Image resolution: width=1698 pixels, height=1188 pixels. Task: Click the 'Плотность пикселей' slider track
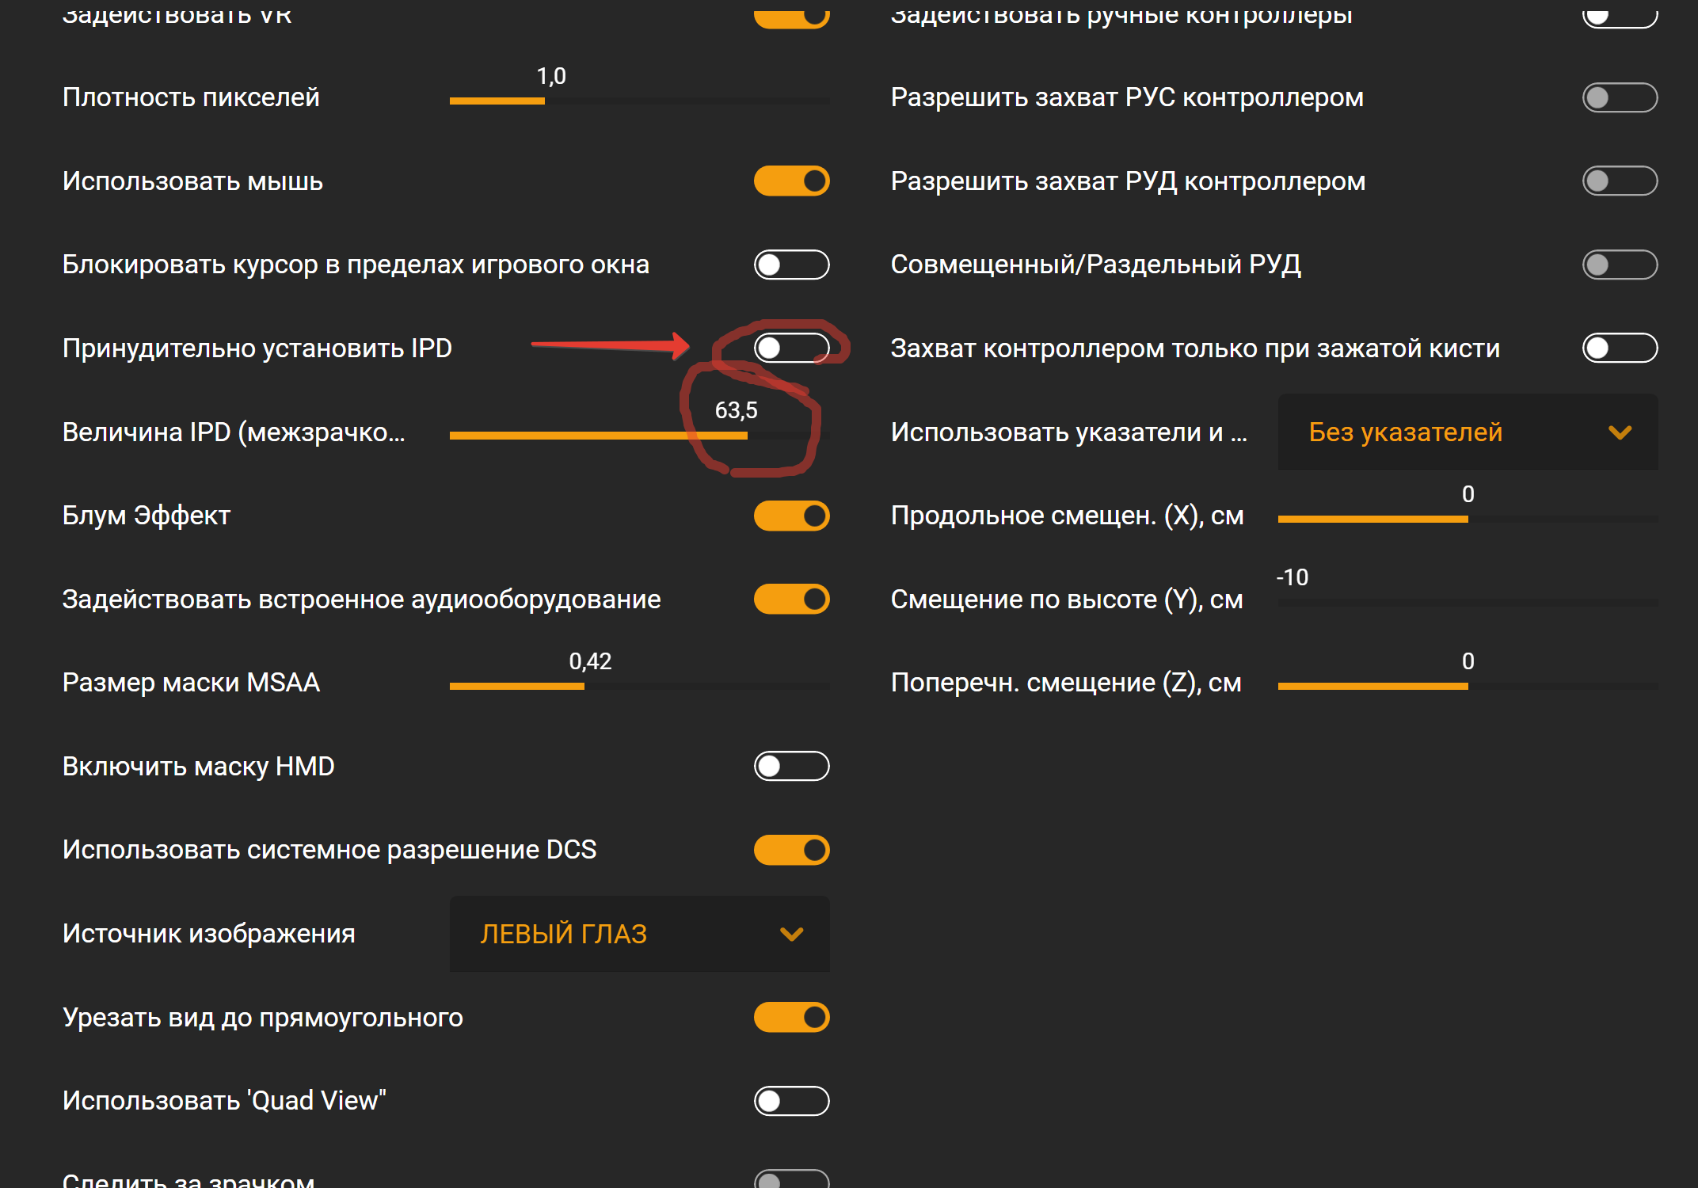tap(638, 101)
